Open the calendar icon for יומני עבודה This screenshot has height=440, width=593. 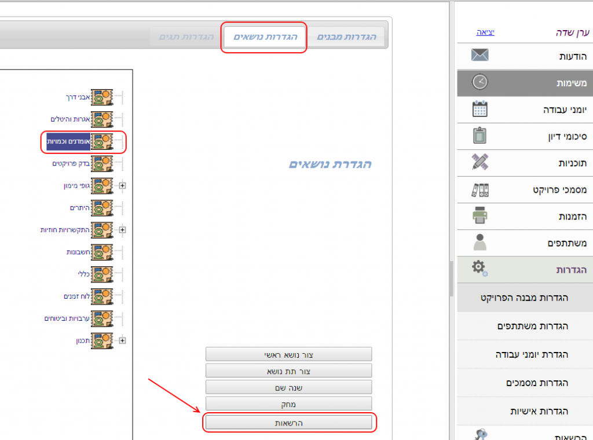480,109
